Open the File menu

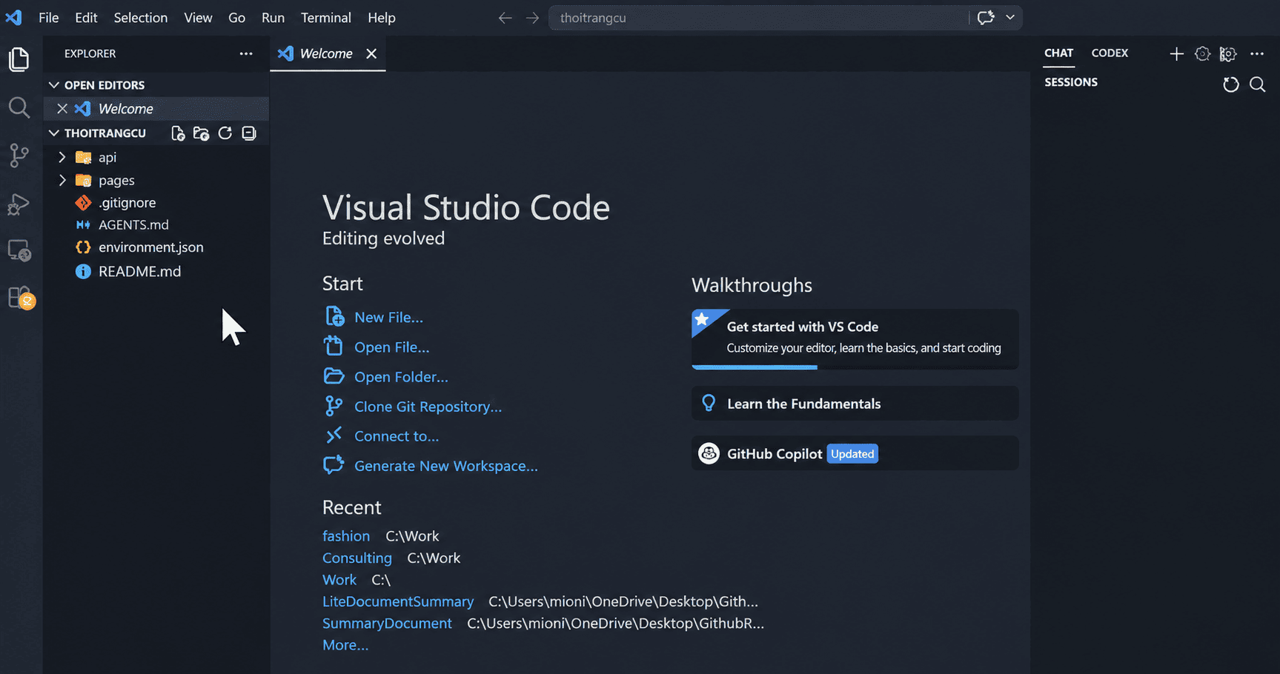click(x=49, y=18)
